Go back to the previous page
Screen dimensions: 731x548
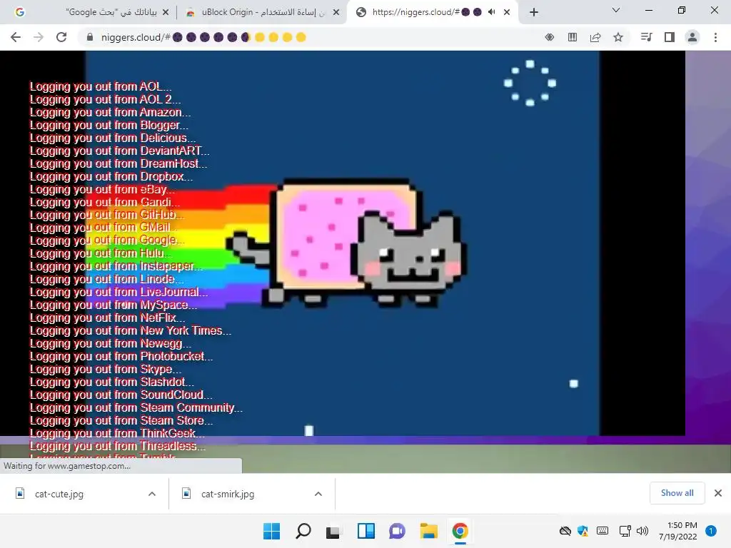[16, 37]
